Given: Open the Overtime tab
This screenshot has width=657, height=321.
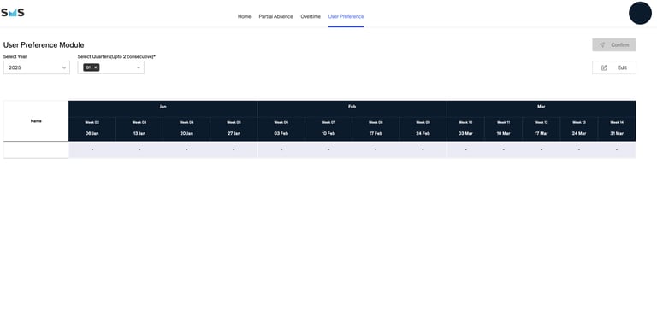Looking at the screenshot, I should point(311,17).
